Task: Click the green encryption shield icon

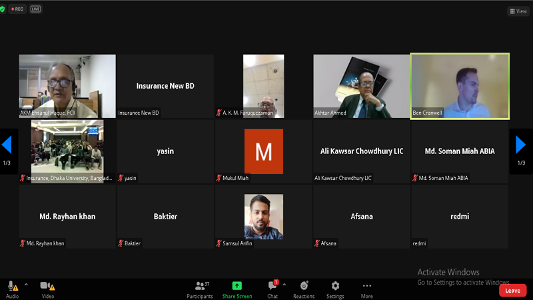Action: (x=2, y=9)
